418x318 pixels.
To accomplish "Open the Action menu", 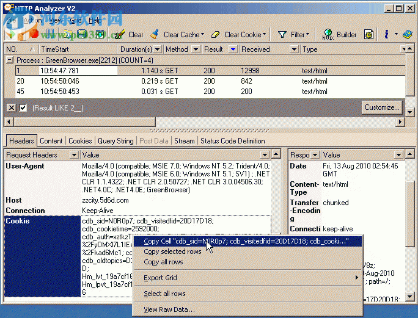I will click(32, 20).
